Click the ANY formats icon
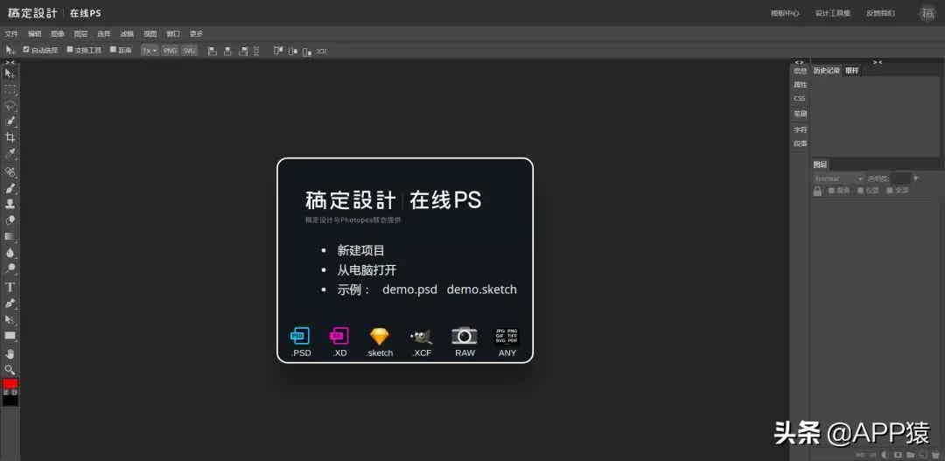This screenshot has width=945, height=461. [x=507, y=336]
